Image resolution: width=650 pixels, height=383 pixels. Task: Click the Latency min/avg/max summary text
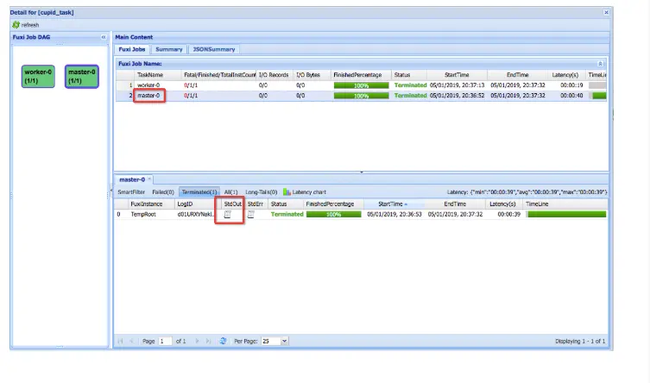pos(527,192)
